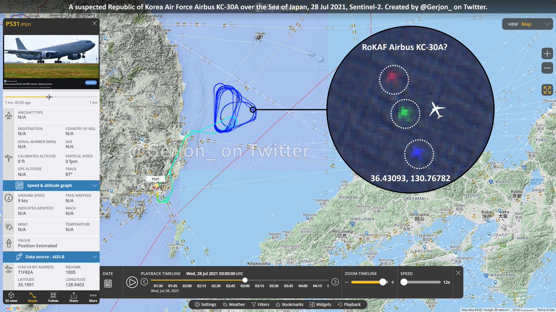Jump to 04:00 on playback timeline

pos(303,286)
